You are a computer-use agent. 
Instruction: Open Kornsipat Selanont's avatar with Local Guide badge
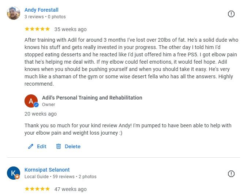click(14, 173)
